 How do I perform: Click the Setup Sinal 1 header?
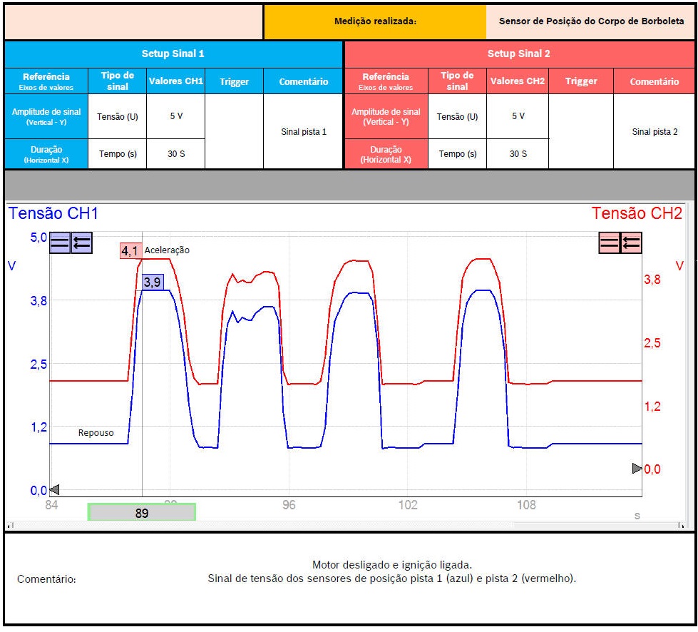pos(173,54)
